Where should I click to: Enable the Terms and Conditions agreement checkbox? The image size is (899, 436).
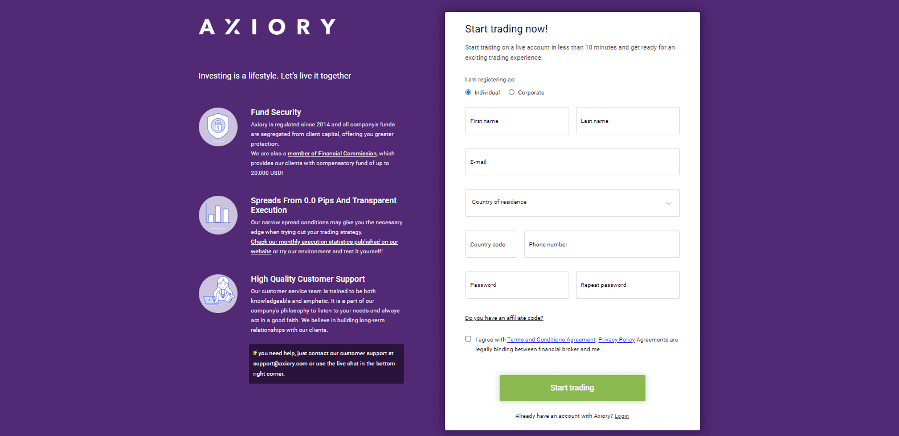(468, 339)
